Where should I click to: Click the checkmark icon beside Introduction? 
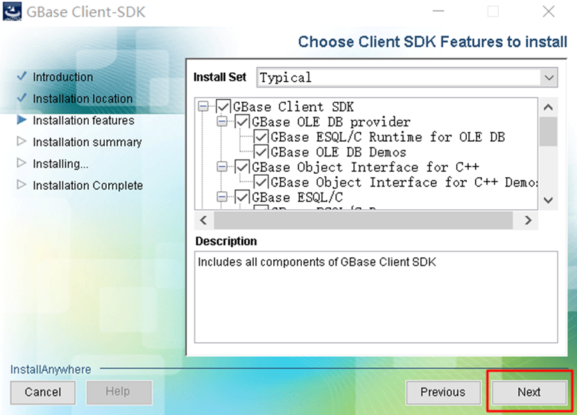[22, 77]
